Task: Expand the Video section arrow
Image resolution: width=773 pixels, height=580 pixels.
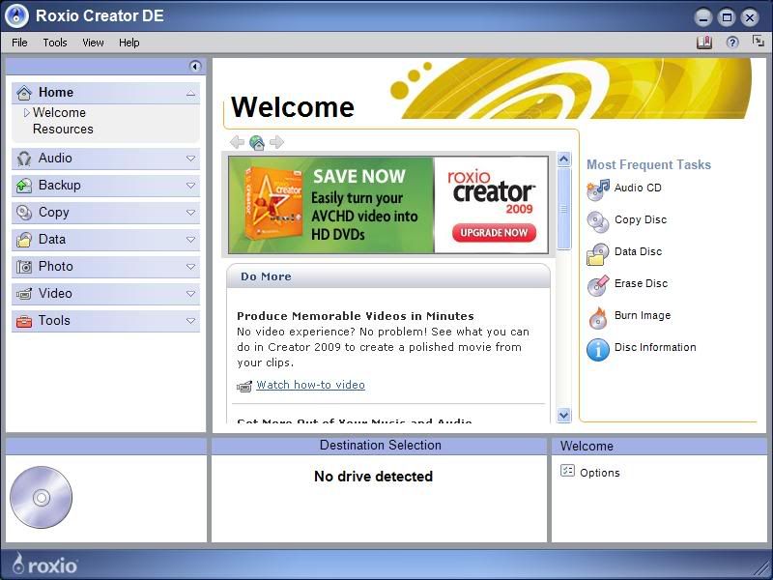Action: [x=190, y=294]
